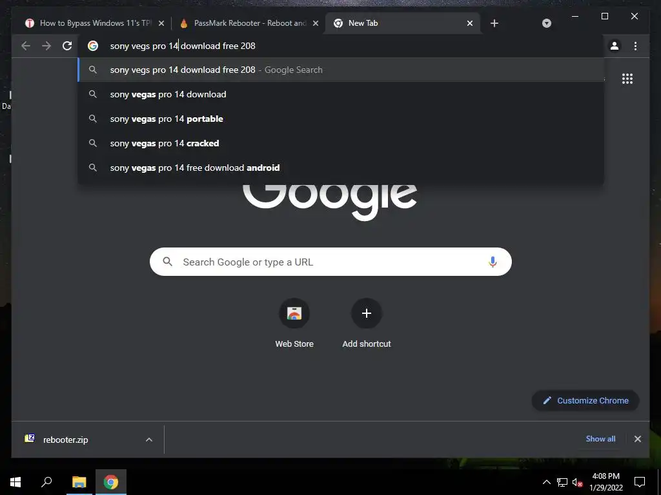
Task: Open the downloaded rebooter.zip file
Action: tap(65, 440)
